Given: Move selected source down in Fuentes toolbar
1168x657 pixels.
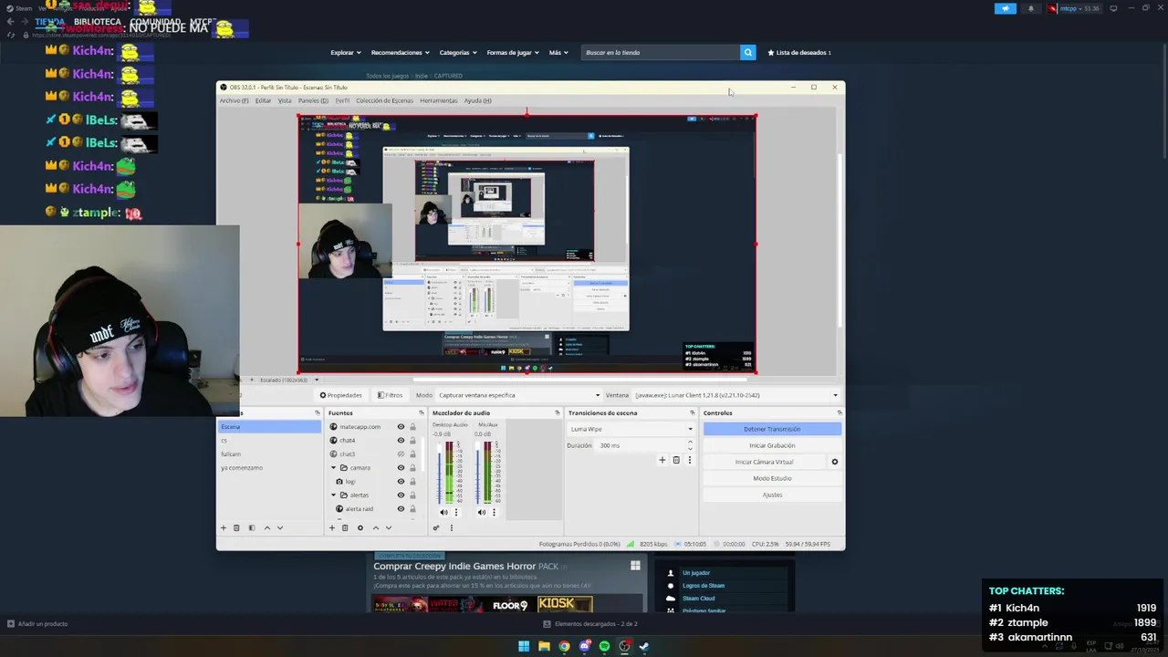Looking at the screenshot, I should [x=389, y=527].
